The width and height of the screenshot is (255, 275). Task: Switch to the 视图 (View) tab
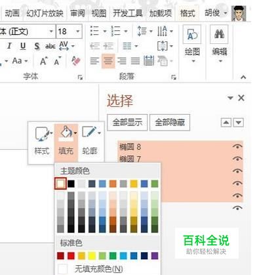pos(99,13)
